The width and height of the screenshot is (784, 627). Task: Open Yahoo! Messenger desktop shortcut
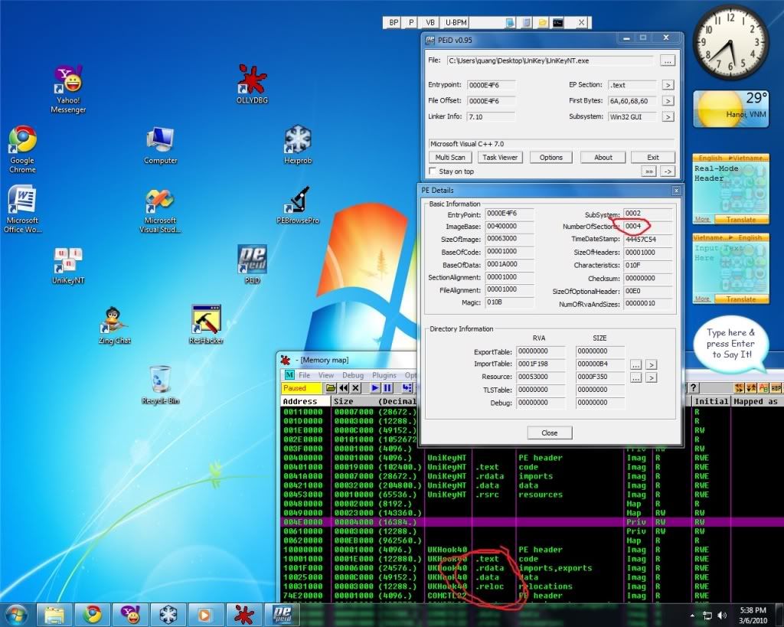click(x=68, y=89)
